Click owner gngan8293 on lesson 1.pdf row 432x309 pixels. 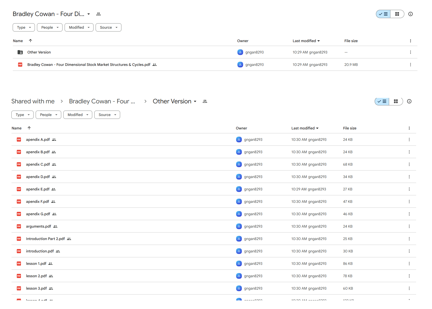253,264
